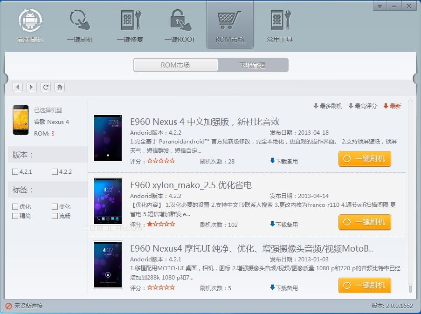Go back with the left arrow
The image size is (421, 314).
[18, 87]
